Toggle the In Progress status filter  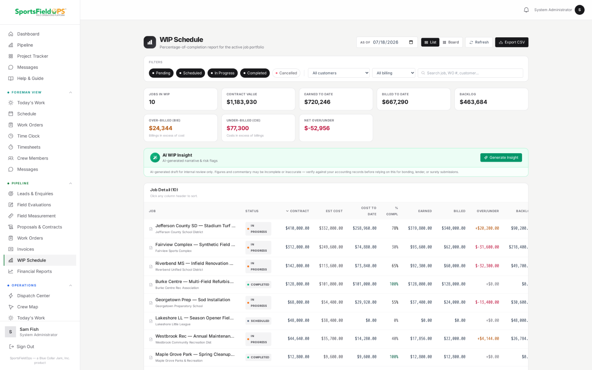[223, 73]
